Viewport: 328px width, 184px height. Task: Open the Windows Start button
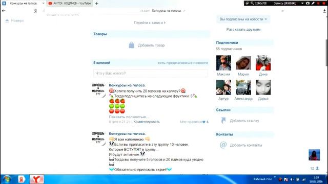click(7, 179)
